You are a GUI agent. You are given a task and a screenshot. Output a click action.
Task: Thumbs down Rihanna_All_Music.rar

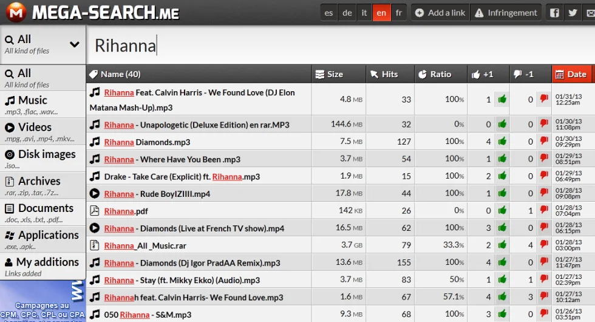point(544,245)
